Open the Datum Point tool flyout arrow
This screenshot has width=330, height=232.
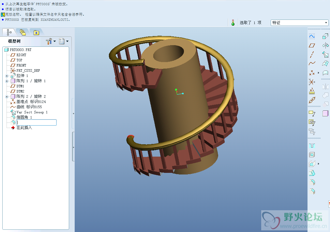(319, 73)
